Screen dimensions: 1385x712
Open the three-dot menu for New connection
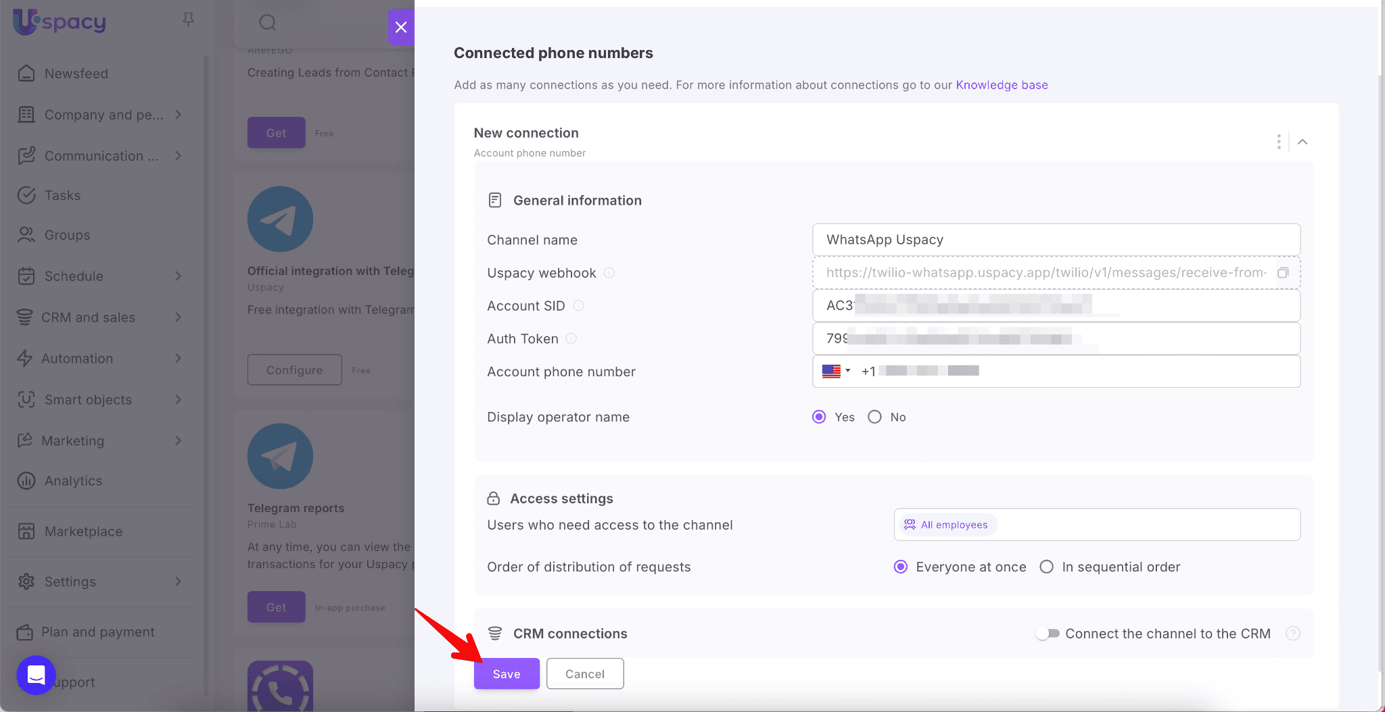point(1278,142)
